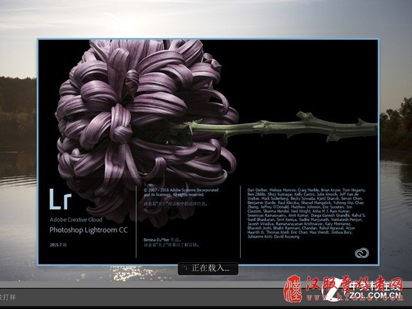Click the "Bettina Güber 作品" artwork credit

coord(162,239)
